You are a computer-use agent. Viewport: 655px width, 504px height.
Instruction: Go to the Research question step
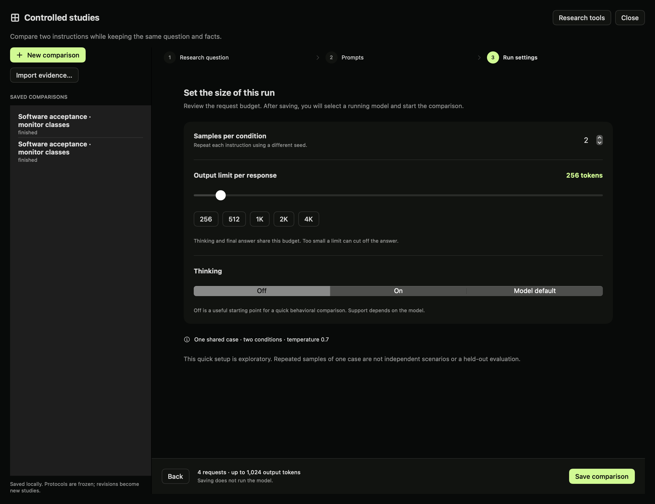point(196,57)
